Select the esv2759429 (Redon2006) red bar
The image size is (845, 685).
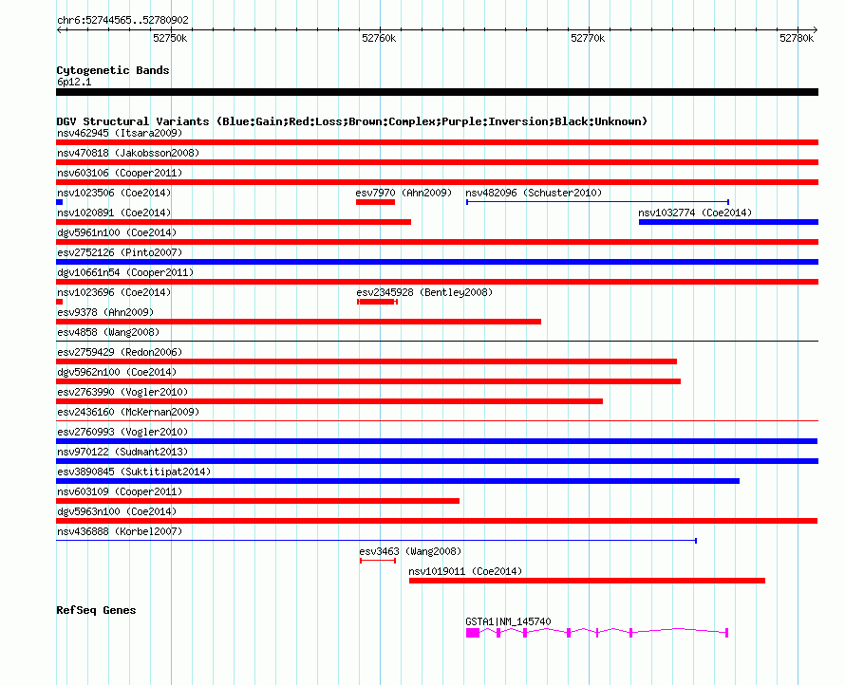tap(366, 361)
